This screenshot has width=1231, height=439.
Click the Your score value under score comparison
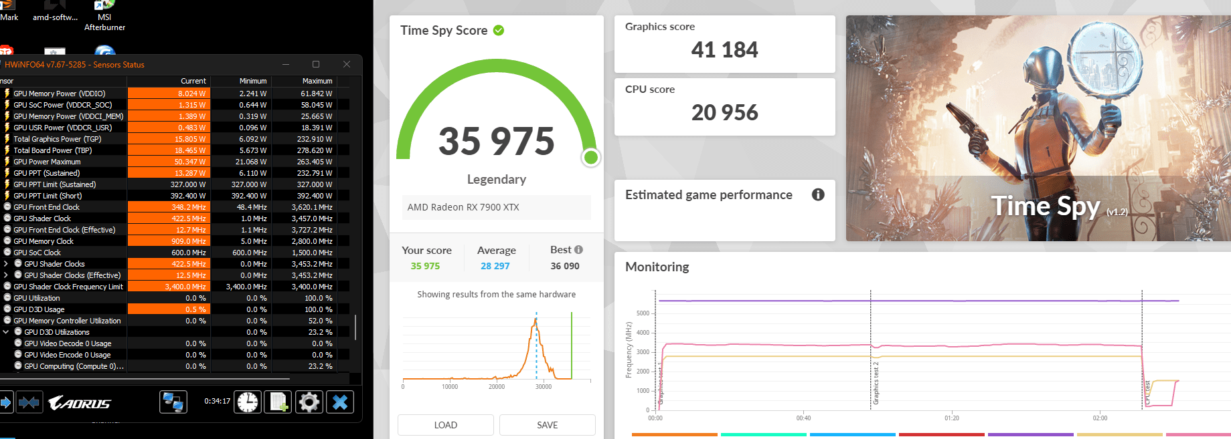(426, 266)
